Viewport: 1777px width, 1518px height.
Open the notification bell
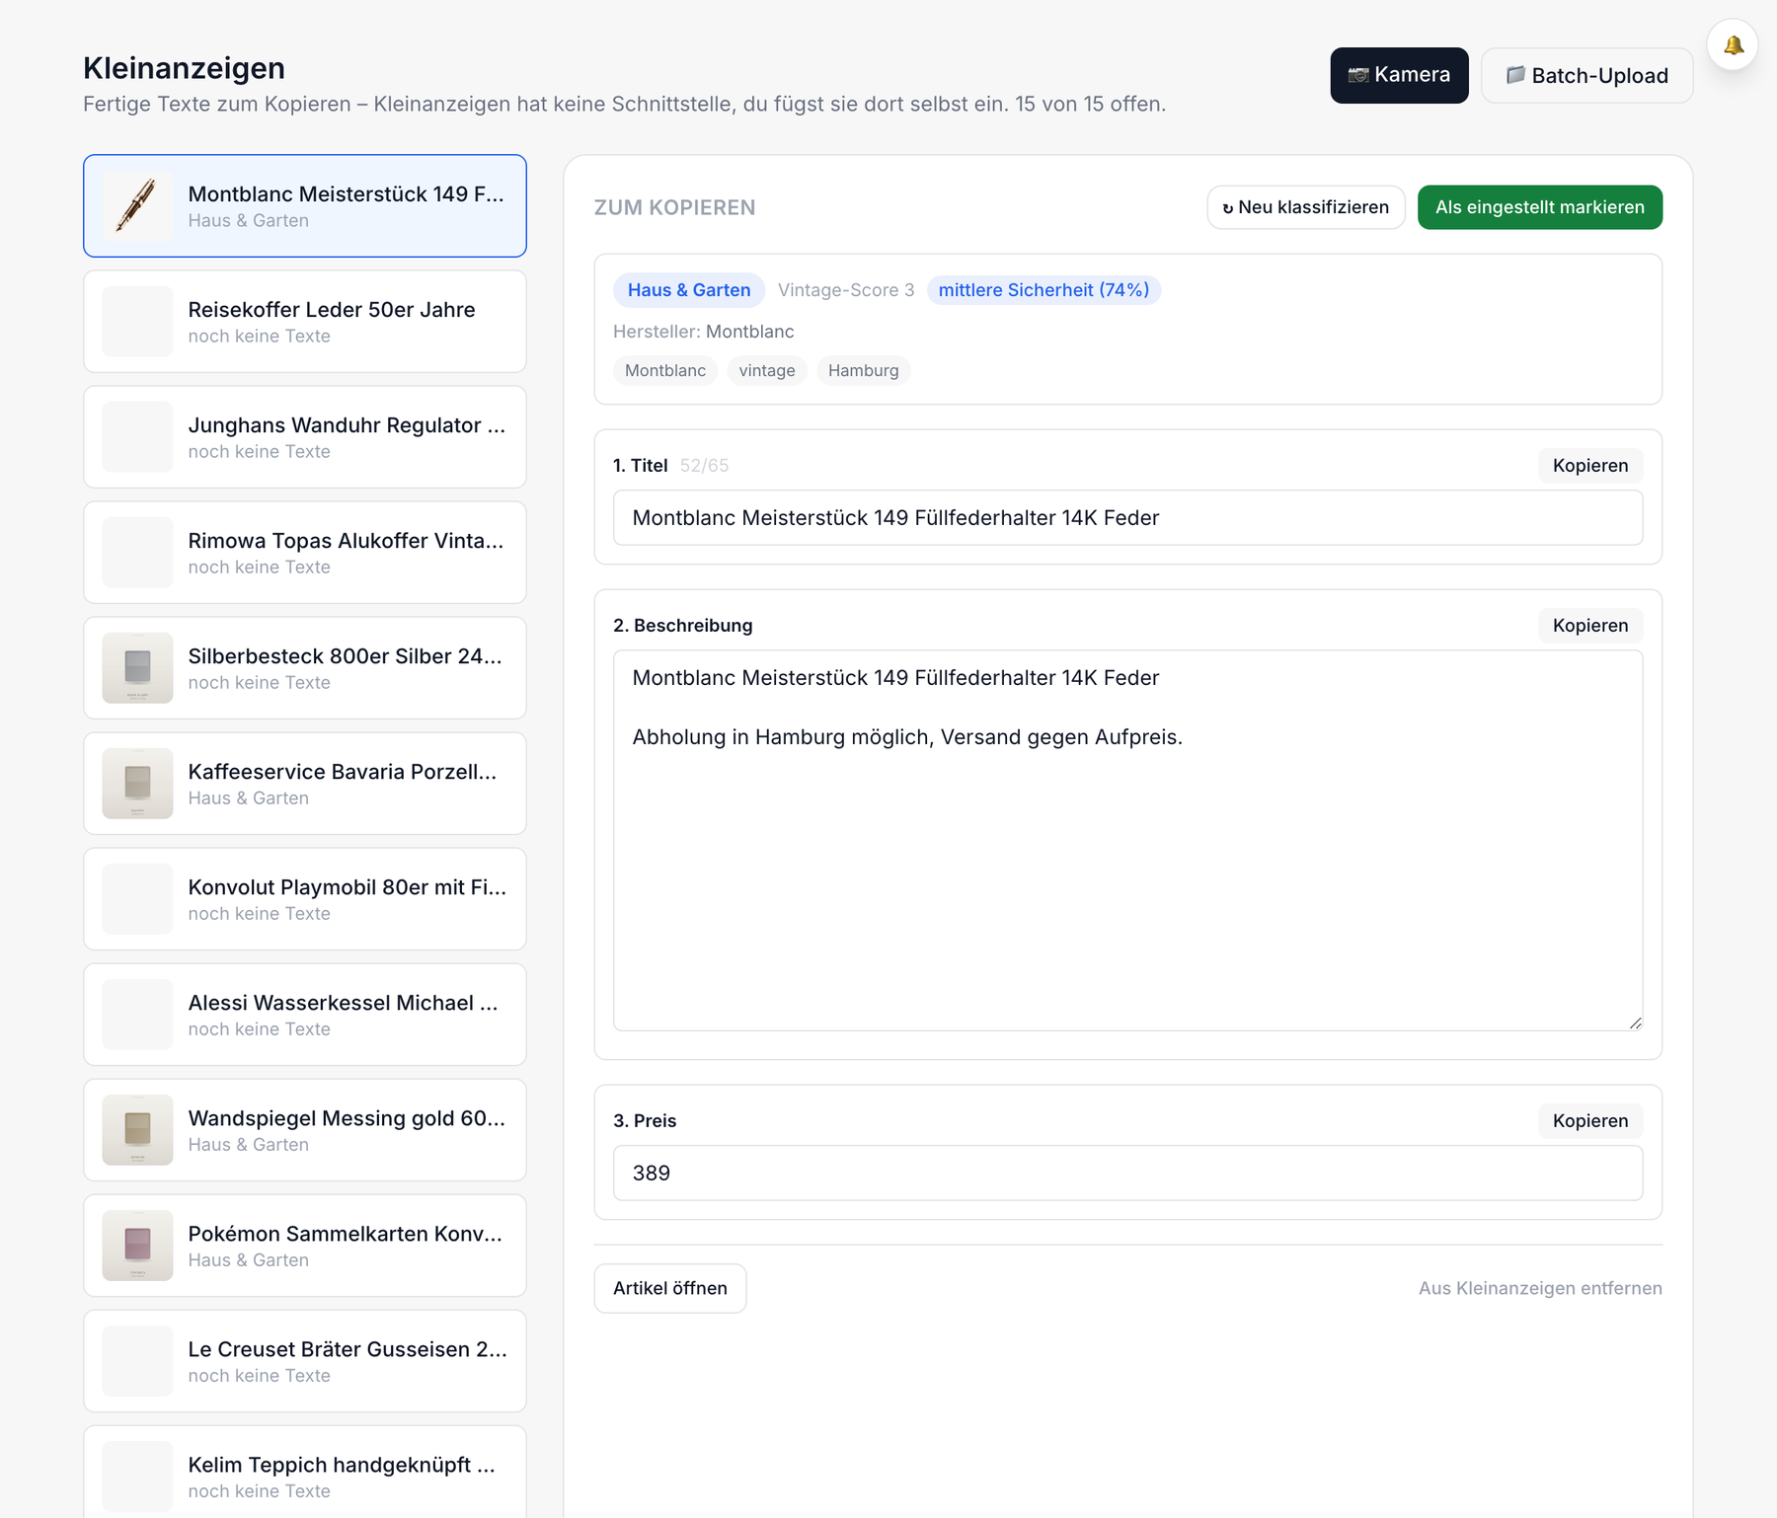pyautogui.click(x=1733, y=45)
